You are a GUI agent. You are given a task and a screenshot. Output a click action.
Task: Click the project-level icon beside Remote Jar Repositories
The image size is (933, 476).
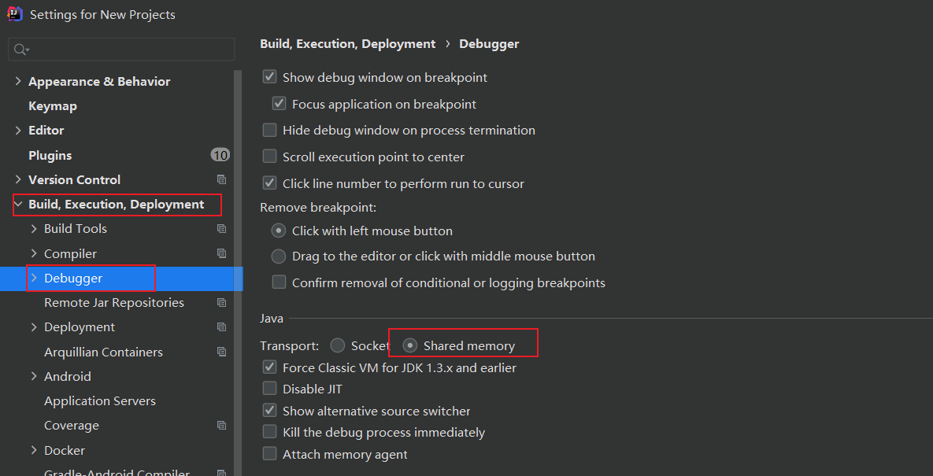tap(221, 302)
